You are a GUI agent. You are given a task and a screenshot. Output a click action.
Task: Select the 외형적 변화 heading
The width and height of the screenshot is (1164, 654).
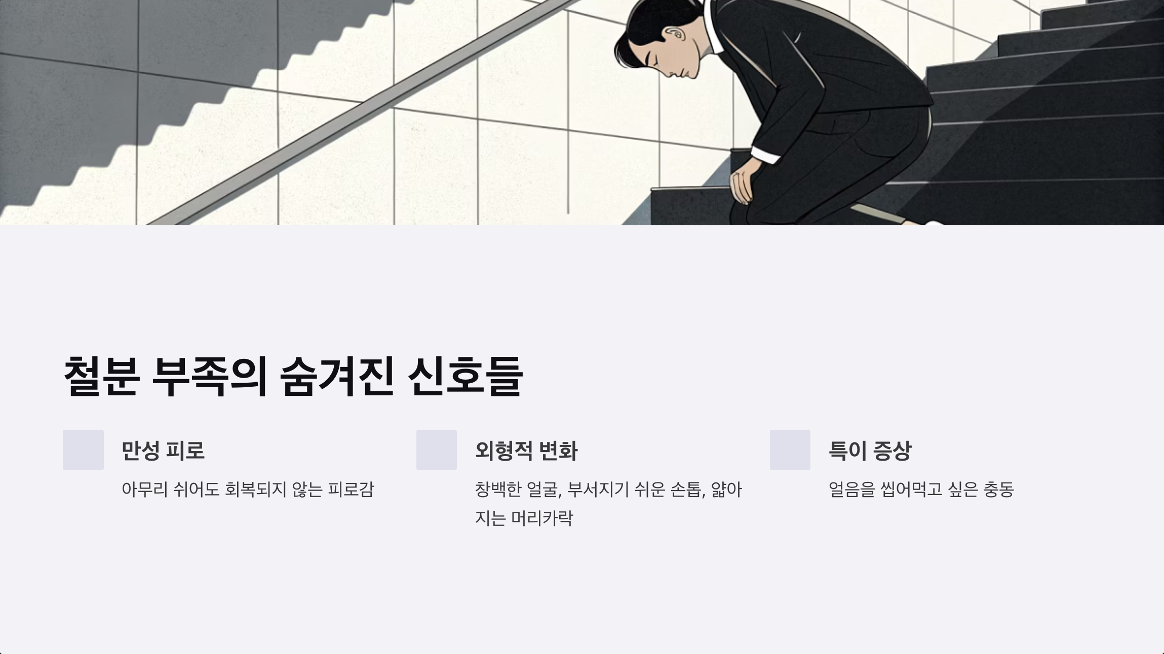coord(526,451)
